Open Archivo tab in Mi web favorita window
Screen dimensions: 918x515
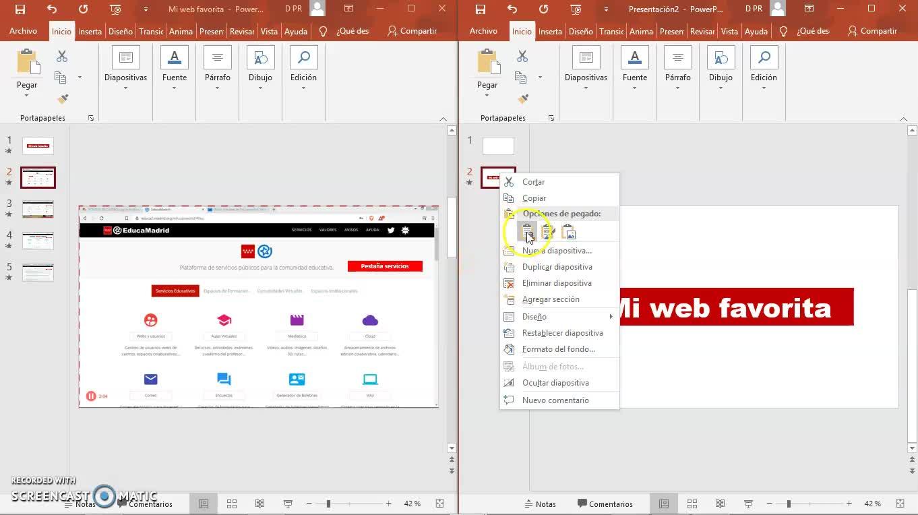point(24,31)
